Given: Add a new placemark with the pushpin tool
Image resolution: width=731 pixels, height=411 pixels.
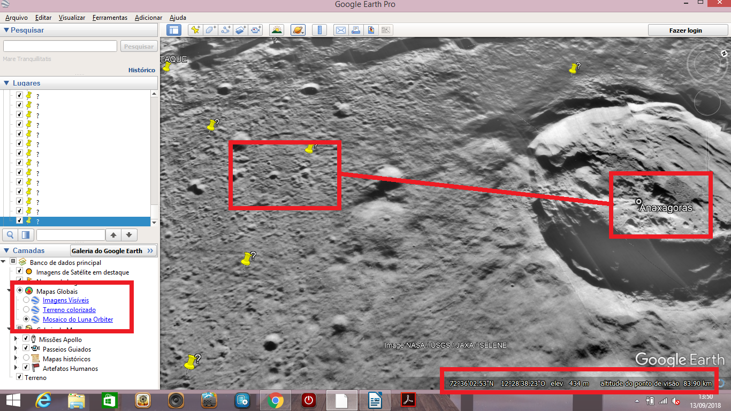Looking at the screenshot, I should click(195, 30).
